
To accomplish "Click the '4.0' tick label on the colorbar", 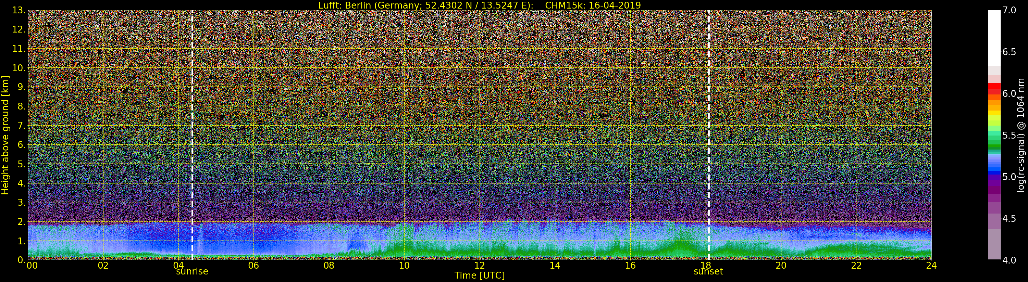I will pyautogui.click(x=1009, y=260).
